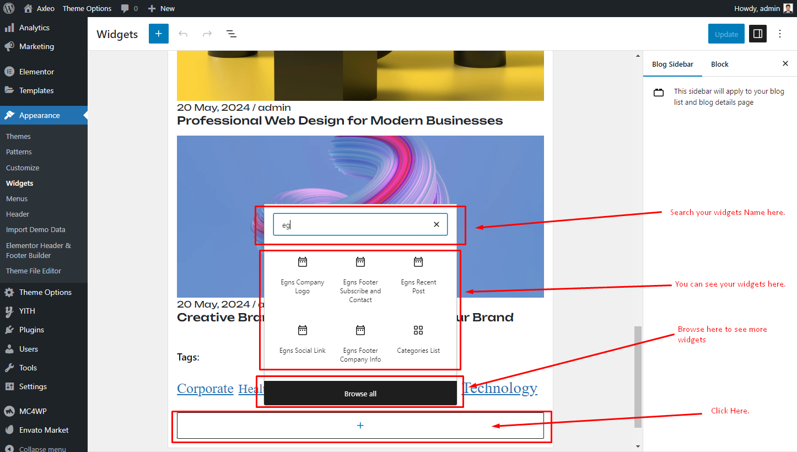
Task: Open the List View icon
Action: pyautogui.click(x=231, y=34)
